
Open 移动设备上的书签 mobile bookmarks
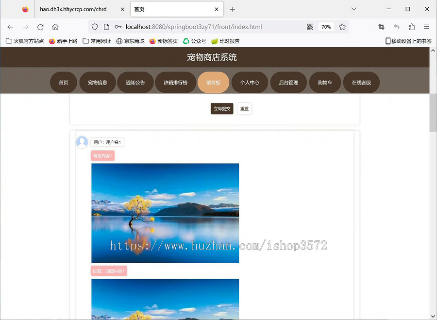408,41
